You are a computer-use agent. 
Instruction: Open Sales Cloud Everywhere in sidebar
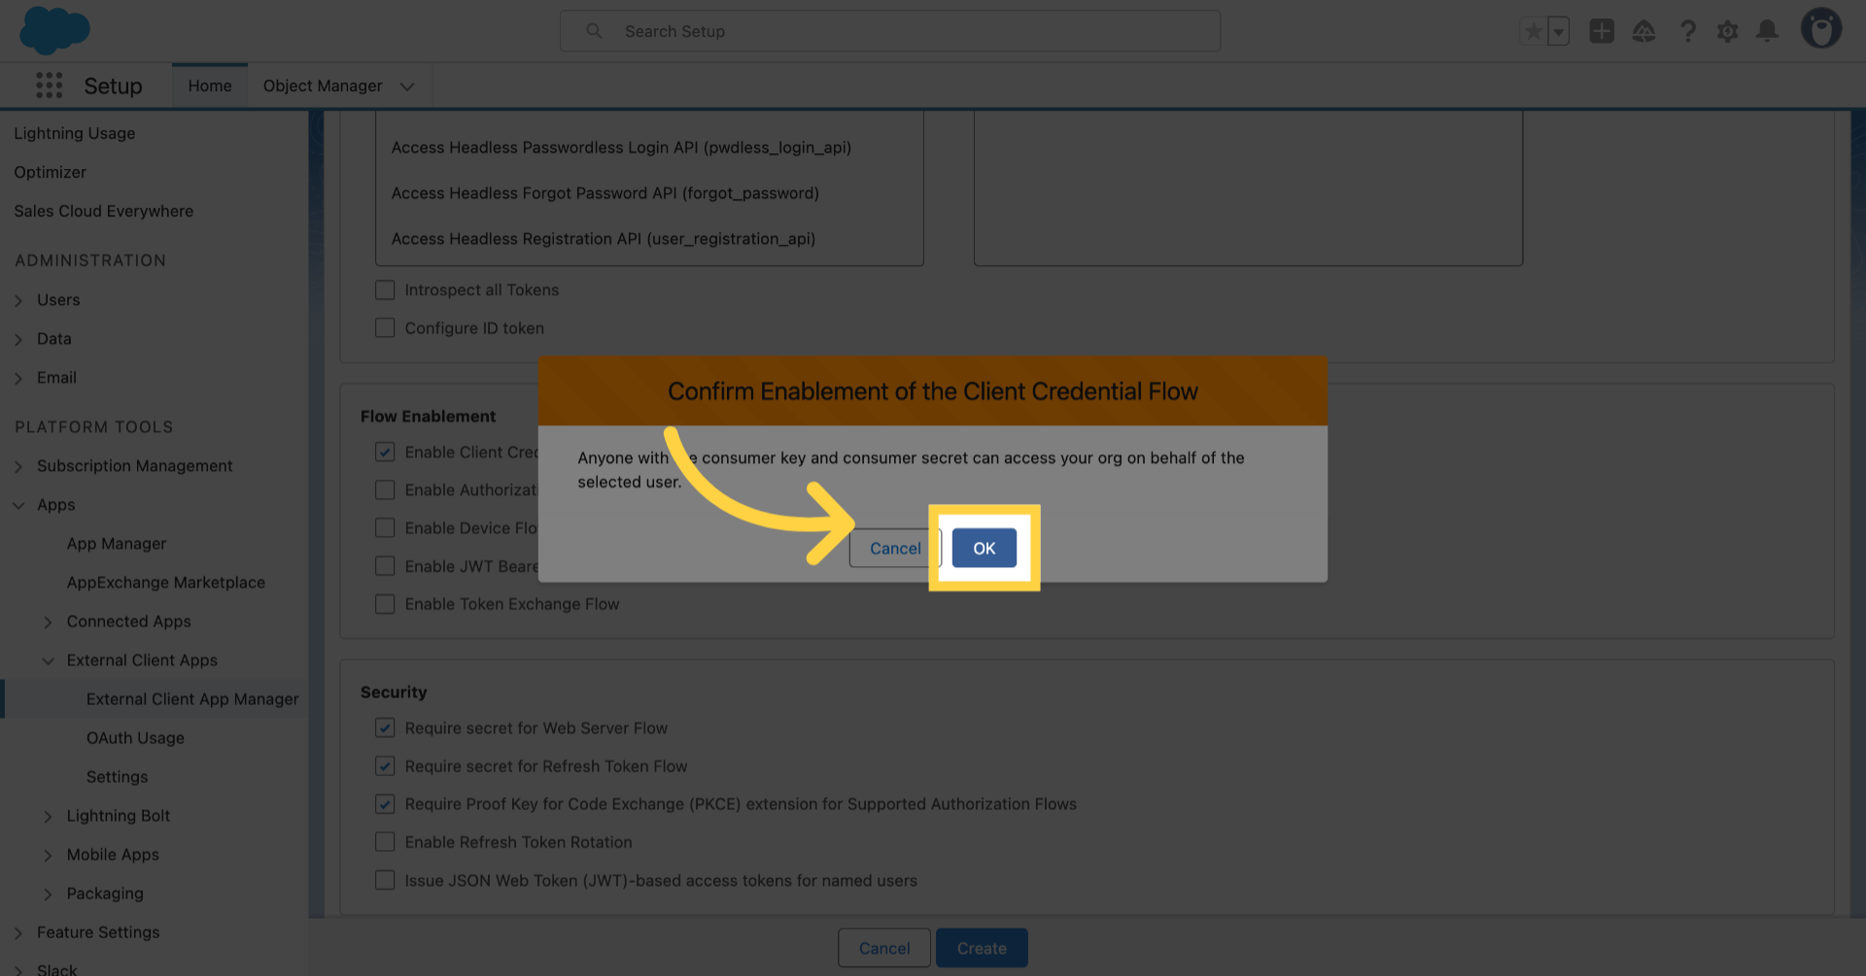pyautogui.click(x=104, y=211)
